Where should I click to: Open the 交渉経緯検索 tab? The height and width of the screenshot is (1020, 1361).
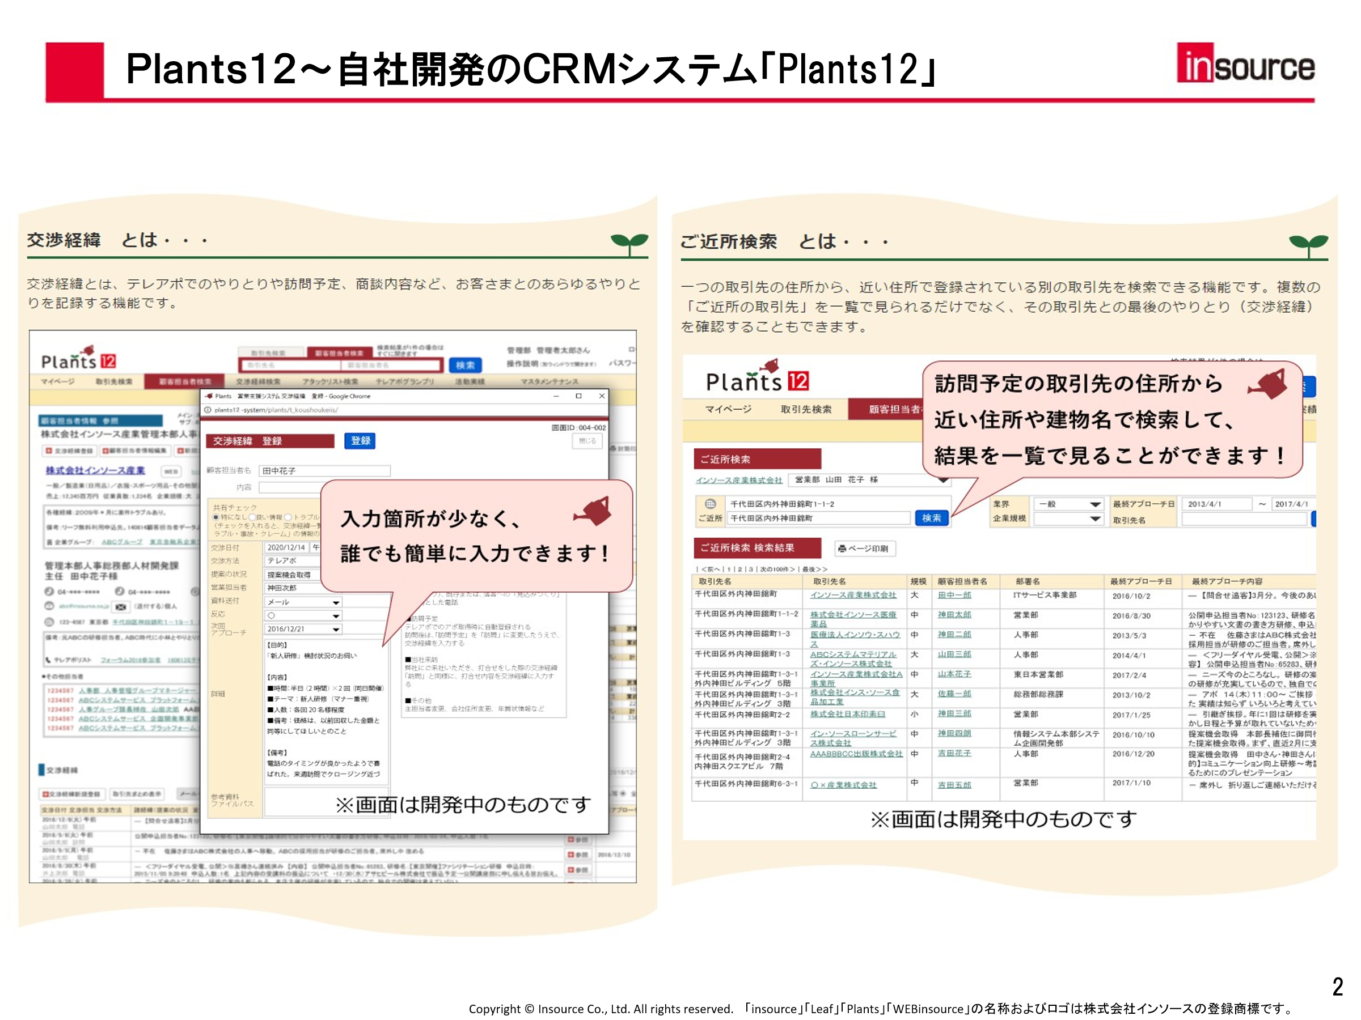pos(259,382)
